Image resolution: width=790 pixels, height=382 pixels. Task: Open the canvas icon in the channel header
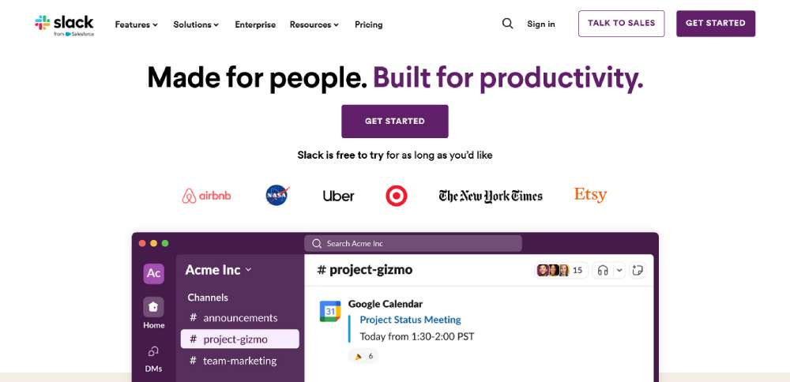[x=638, y=270]
